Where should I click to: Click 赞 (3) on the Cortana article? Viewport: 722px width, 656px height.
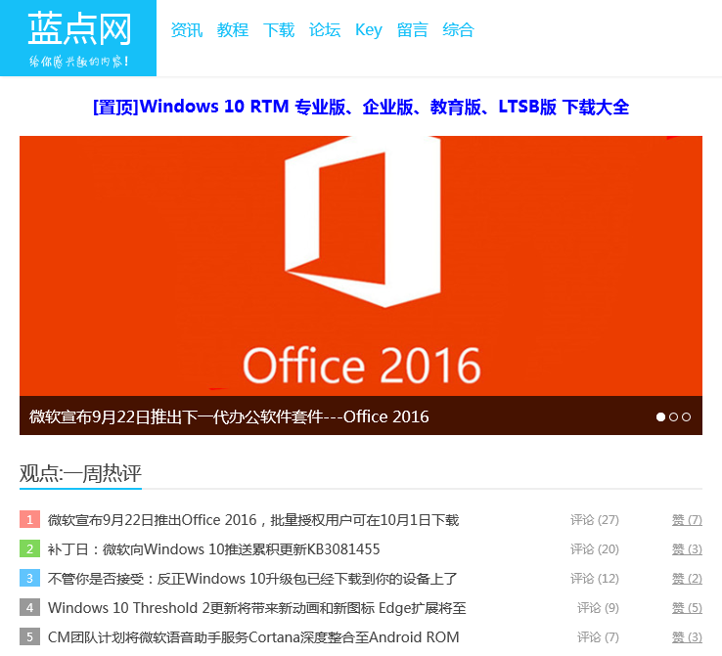pyautogui.click(x=687, y=637)
